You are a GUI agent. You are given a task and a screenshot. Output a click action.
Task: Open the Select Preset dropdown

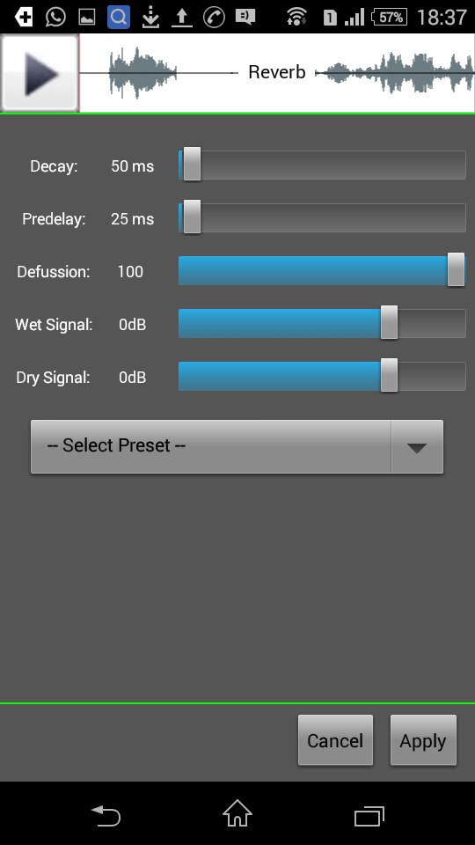point(237,447)
